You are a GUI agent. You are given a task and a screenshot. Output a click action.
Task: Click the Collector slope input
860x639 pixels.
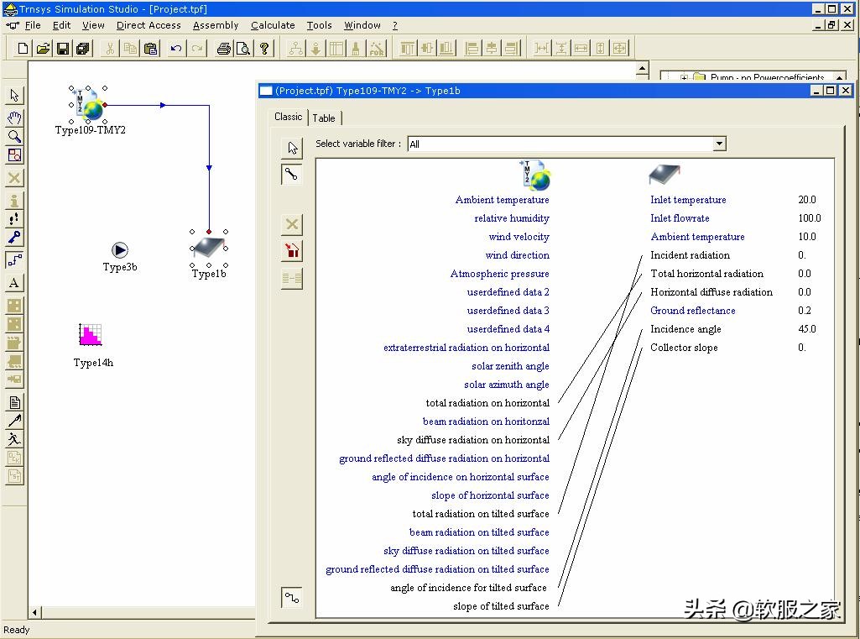coord(684,348)
